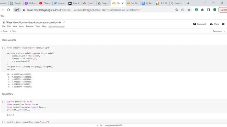
Task: Open the Comment panel
Action: [x=199, y=24]
